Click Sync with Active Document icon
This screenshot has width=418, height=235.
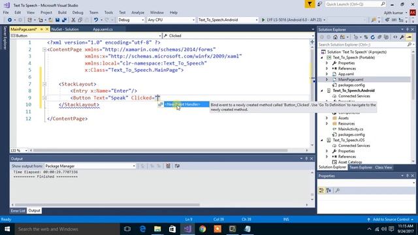pos(366,37)
